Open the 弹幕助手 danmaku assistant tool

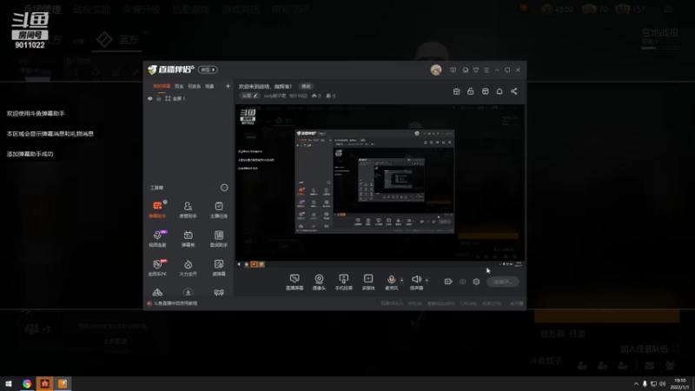tap(157, 209)
